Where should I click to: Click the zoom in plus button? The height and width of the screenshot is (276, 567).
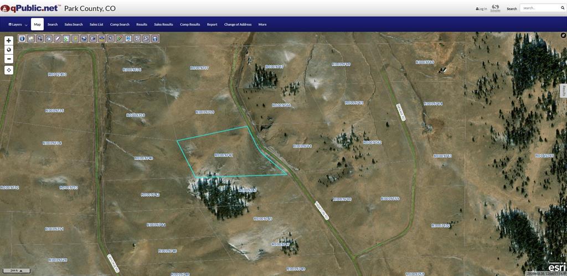pyautogui.click(x=9, y=40)
